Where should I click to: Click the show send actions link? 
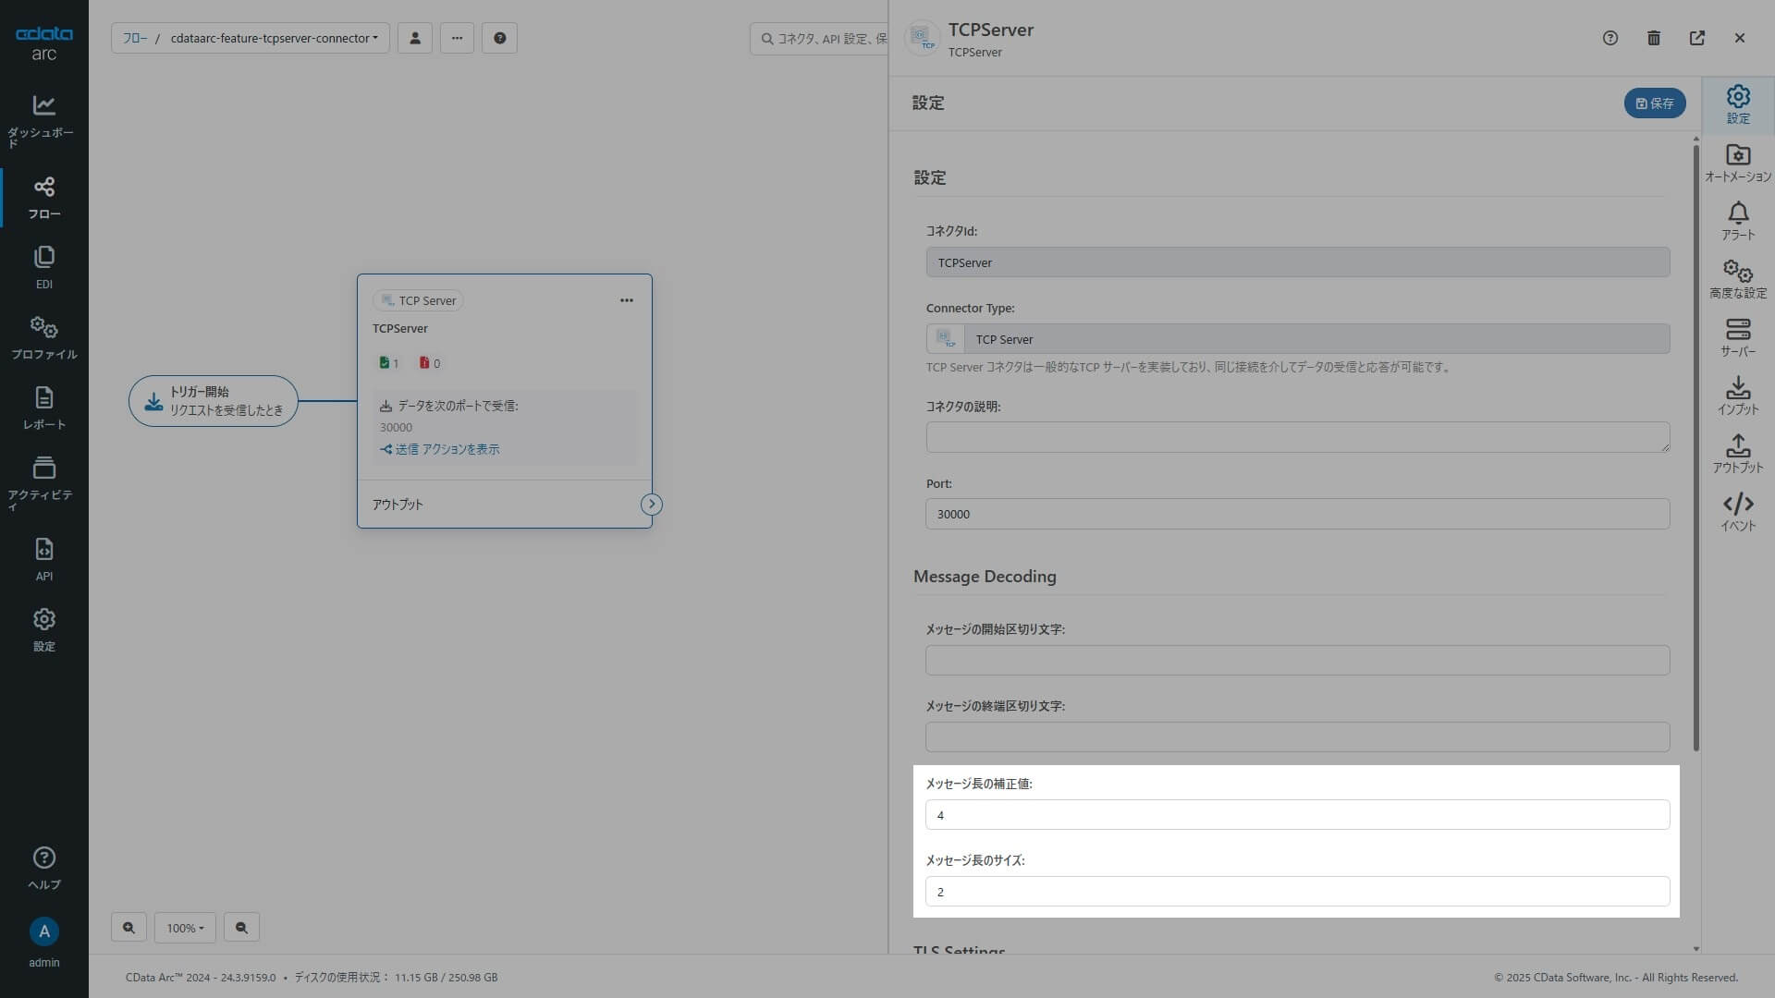coord(440,449)
